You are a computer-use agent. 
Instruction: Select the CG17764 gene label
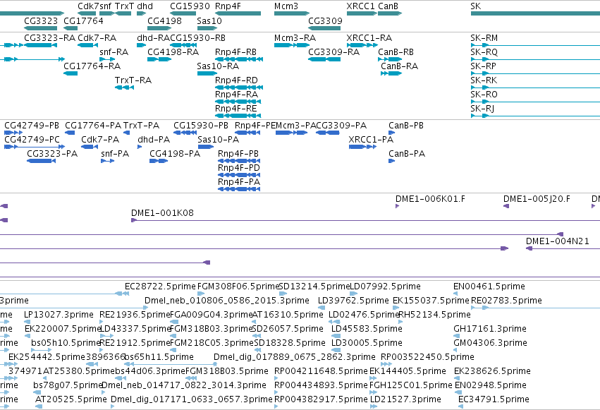(x=83, y=20)
